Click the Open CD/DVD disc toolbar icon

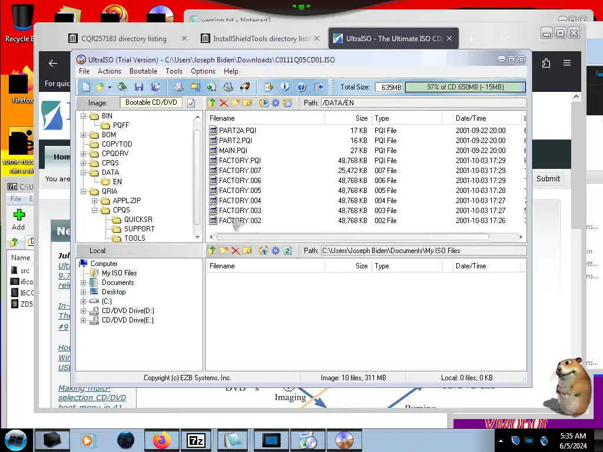click(x=122, y=87)
